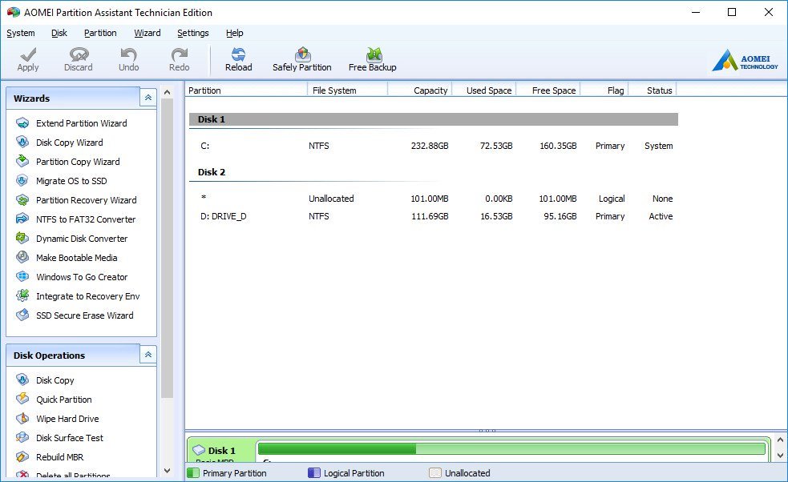Start the Disk Surface Test
Viewport: 788px width, 482px height.
coord(69,438)
